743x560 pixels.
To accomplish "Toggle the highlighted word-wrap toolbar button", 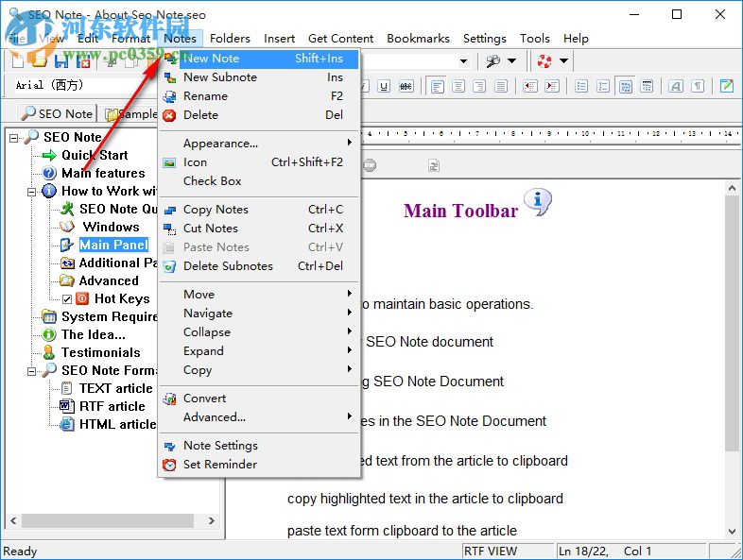I will tap(626, 86).
